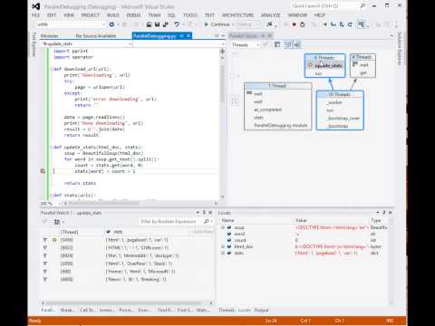This screenshot has width=435, height=326.
Task: Click the Auto Scroll icon in Parallel Stacks
Action: [x=287, y=45]
